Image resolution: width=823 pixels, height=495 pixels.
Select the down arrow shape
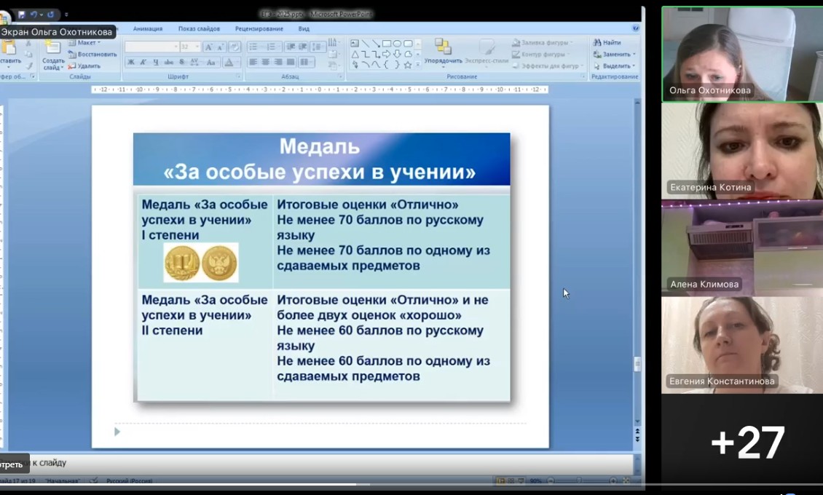398,54
